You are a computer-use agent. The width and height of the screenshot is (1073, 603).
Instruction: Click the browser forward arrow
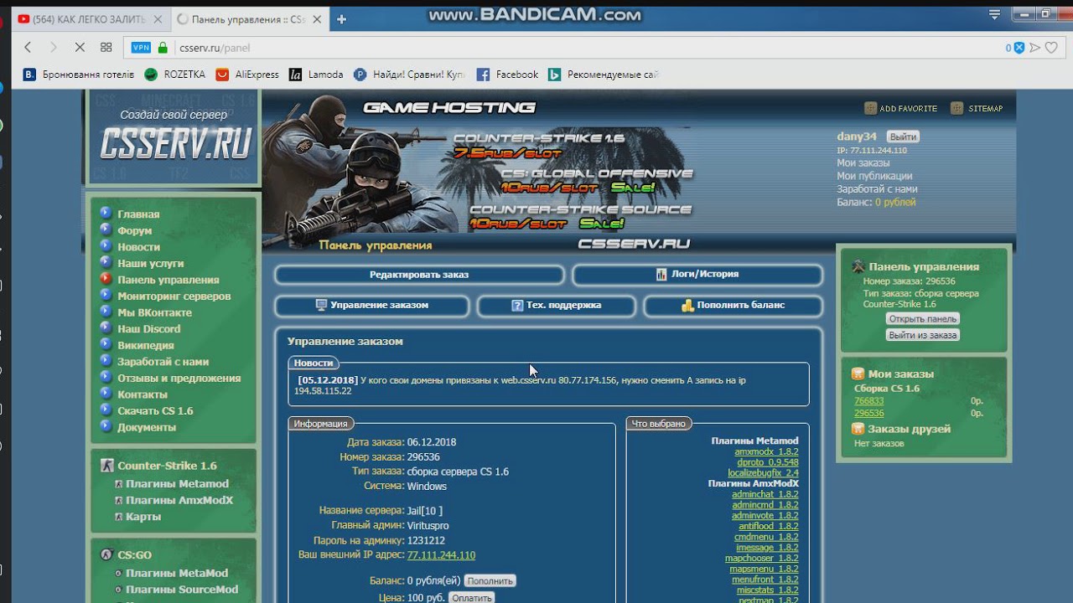[x=54, y=48]
